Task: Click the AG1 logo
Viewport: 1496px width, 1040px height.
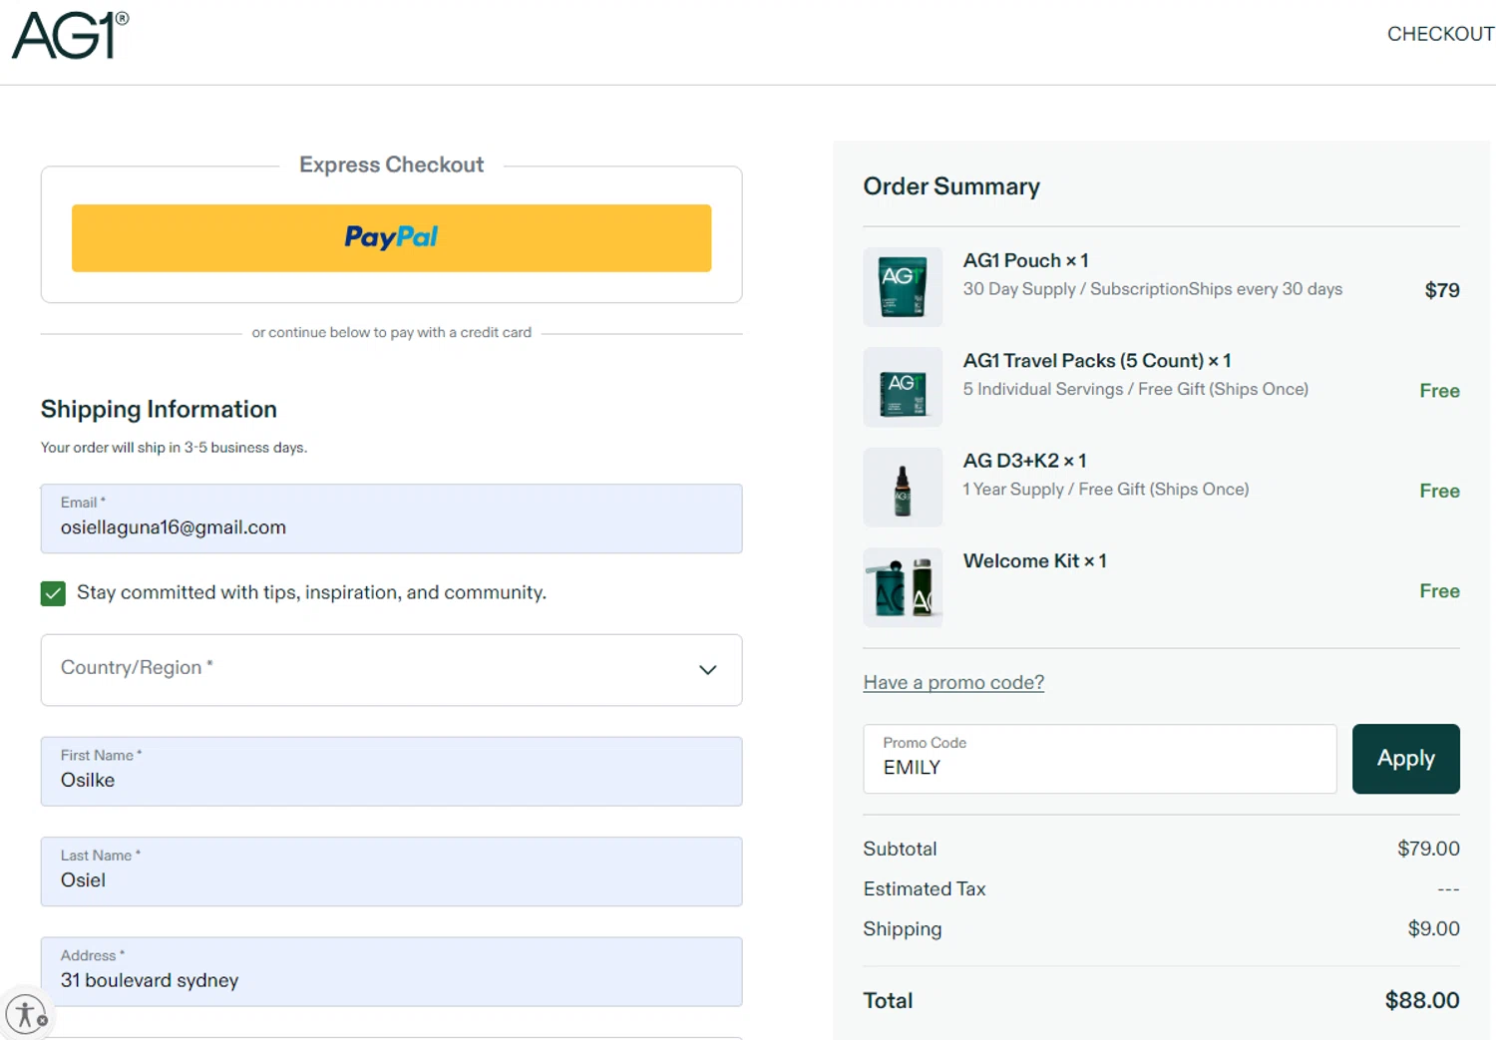Action: 70,36
